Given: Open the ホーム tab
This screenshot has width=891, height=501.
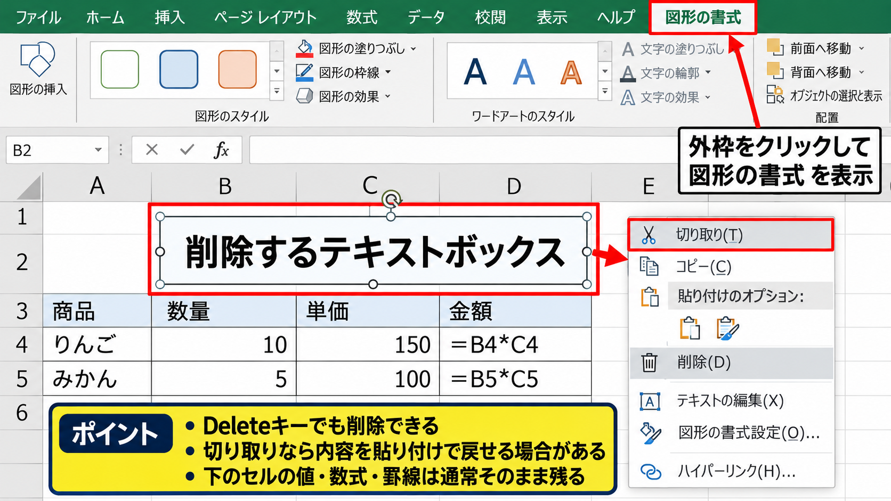Looking at the screenshot, I should click(105, 18).
